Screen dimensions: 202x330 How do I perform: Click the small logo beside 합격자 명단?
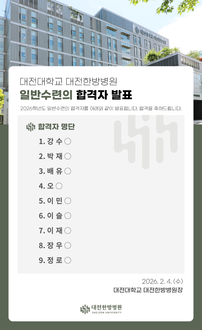click(31, 127)
